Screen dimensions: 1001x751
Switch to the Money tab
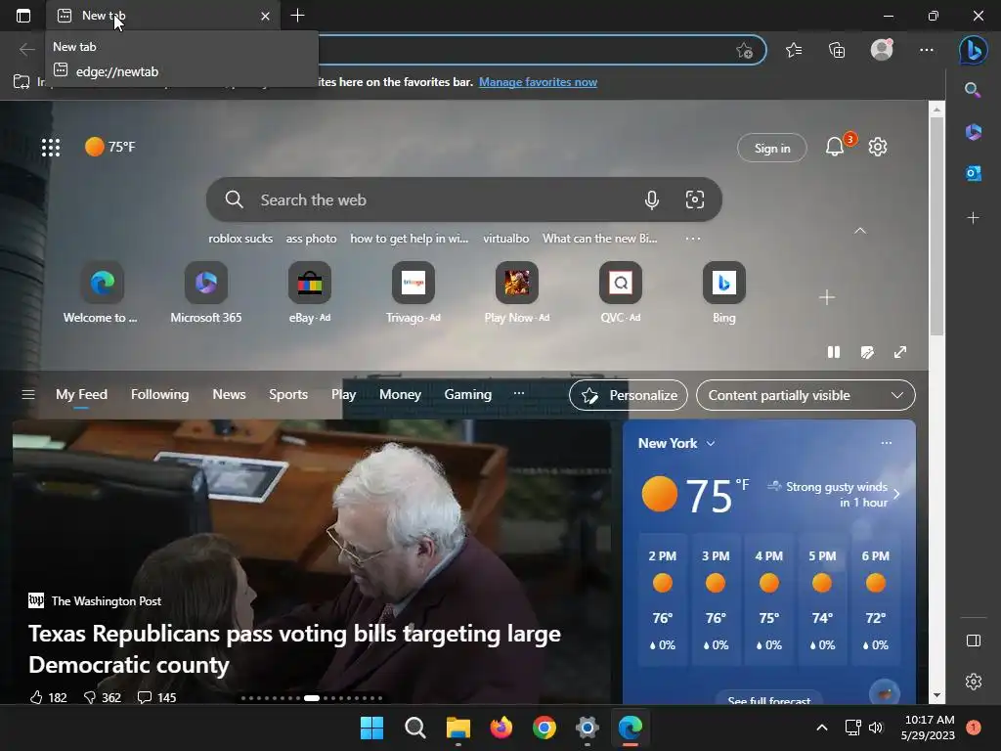pyautogui.click(x=400, y=395)
